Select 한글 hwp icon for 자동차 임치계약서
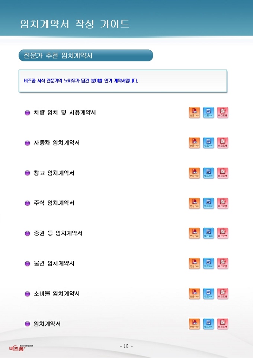The image size is (253, 358). pyautogui.click(x=194, y=143)
